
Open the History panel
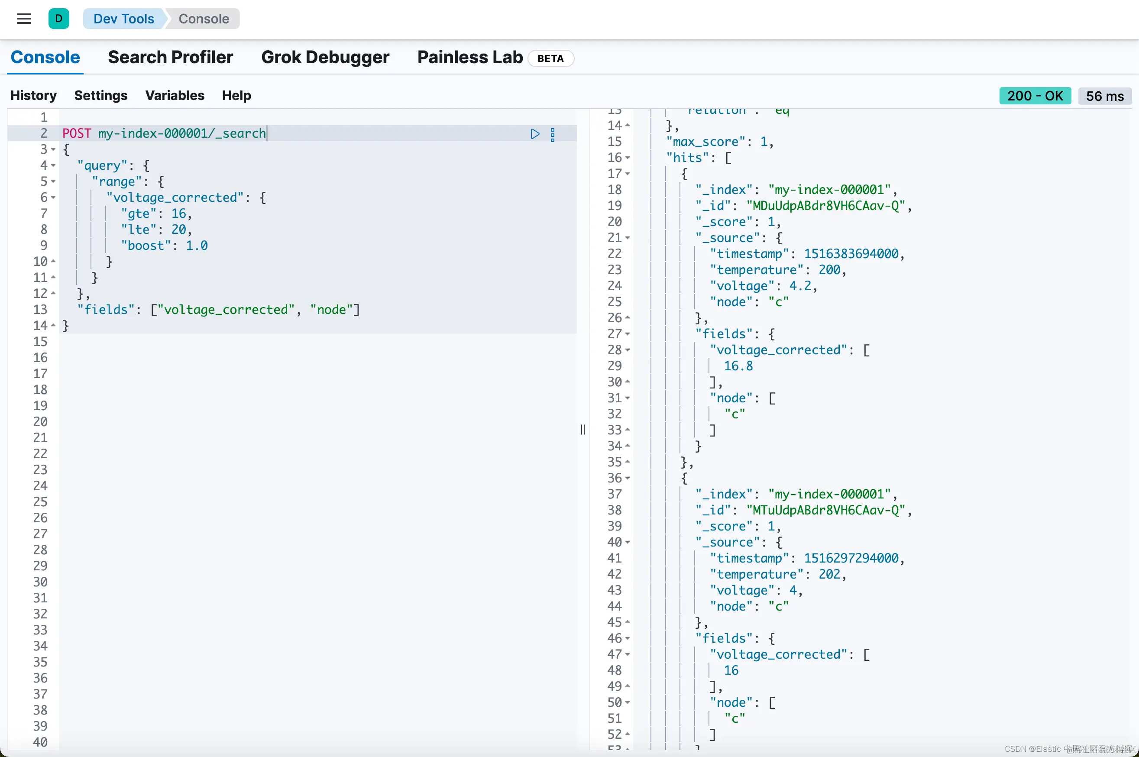coord(33,96)
